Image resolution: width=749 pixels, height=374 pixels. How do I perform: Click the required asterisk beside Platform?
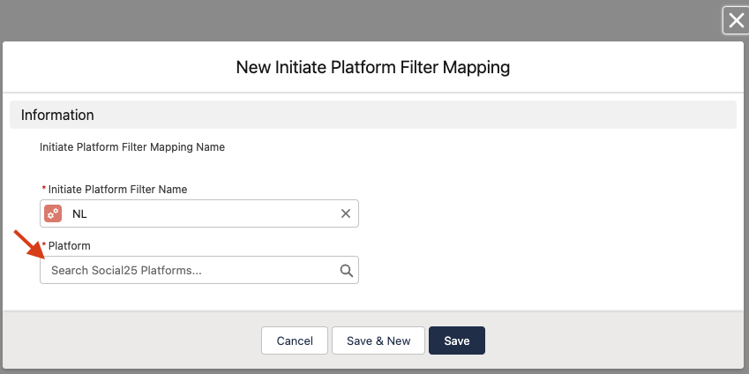point(44,245)
